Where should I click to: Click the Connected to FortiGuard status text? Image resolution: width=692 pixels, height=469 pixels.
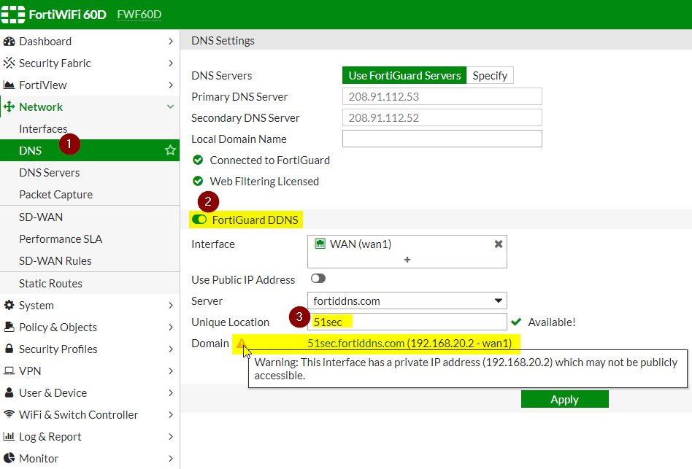pyautogui.click(x=269, y=160)
